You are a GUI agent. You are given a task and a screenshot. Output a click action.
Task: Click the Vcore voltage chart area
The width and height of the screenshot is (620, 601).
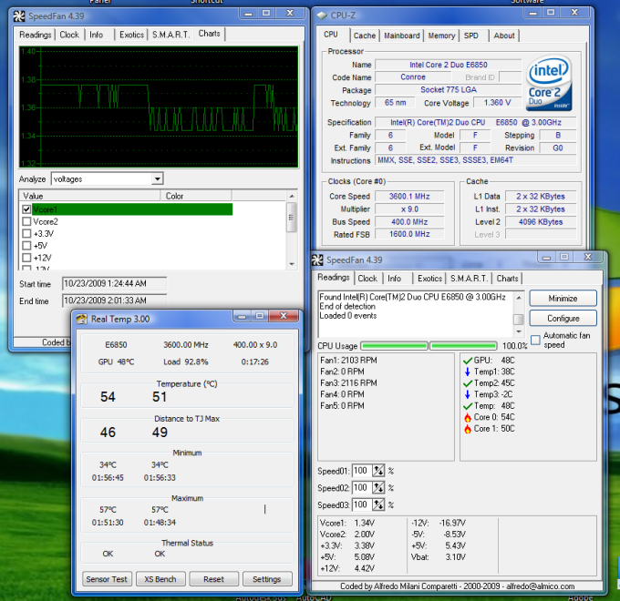click(159, 107)
